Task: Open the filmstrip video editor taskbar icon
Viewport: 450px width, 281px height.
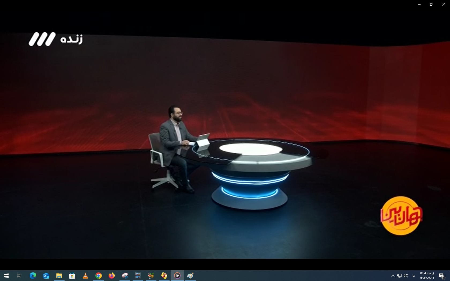Action: coord(138,276)
